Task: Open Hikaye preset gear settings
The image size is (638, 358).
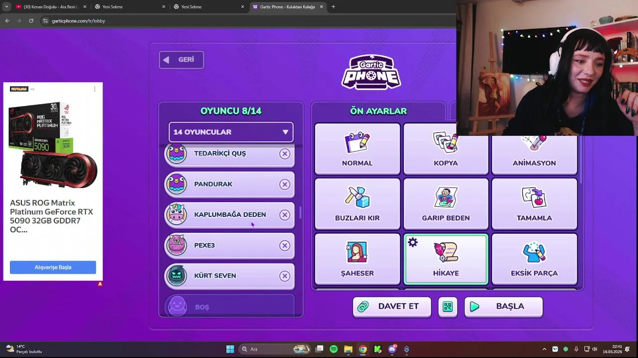Action: coord(413,243)
